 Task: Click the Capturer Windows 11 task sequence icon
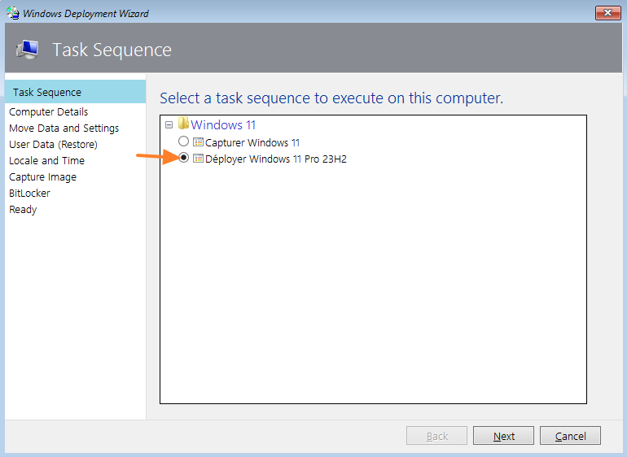198,142
